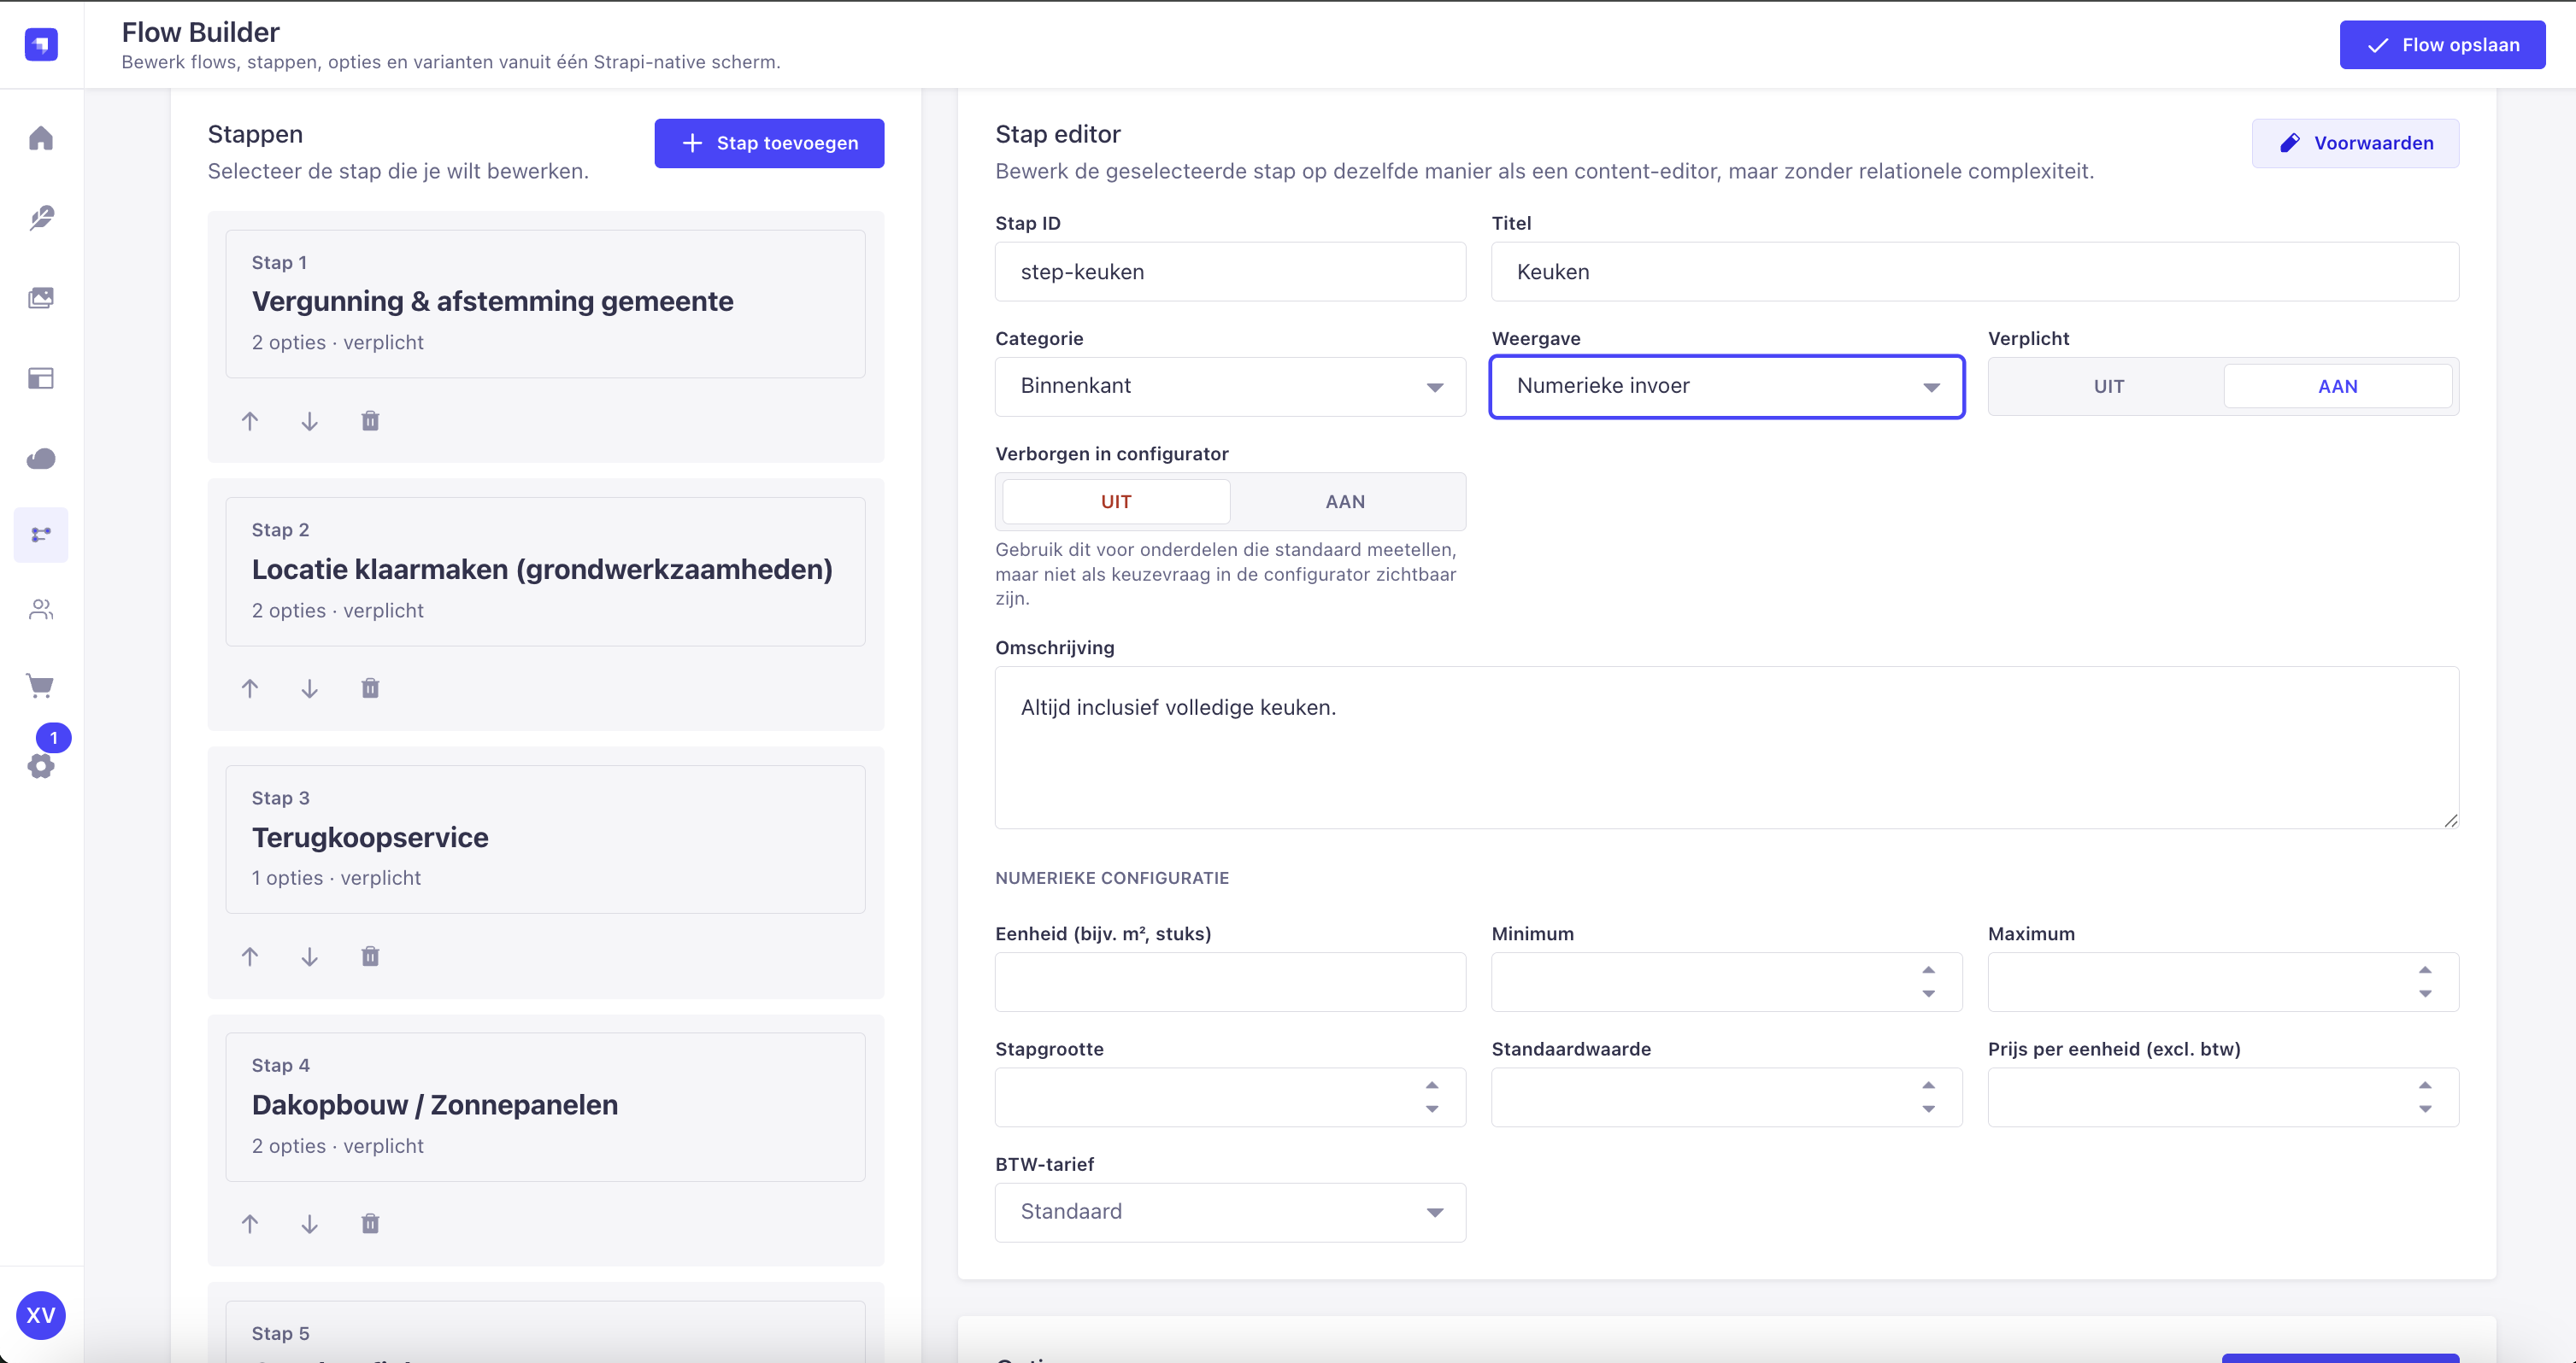Decrease the Stapgrootte stepper
2576x1363 pixels.
click(x=1432, y=1109)
